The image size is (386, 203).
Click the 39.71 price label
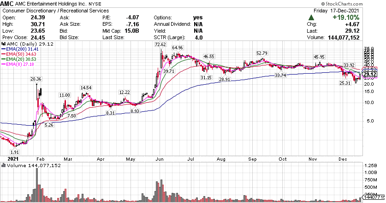tap(169, 71)
